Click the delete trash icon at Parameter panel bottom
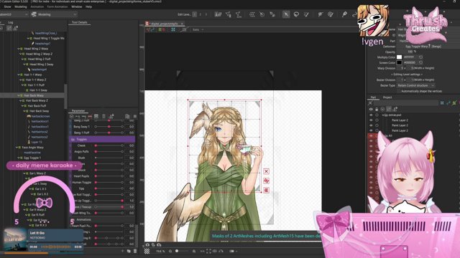The height and width of the screenshot is (258, 460). coord(135,251)
